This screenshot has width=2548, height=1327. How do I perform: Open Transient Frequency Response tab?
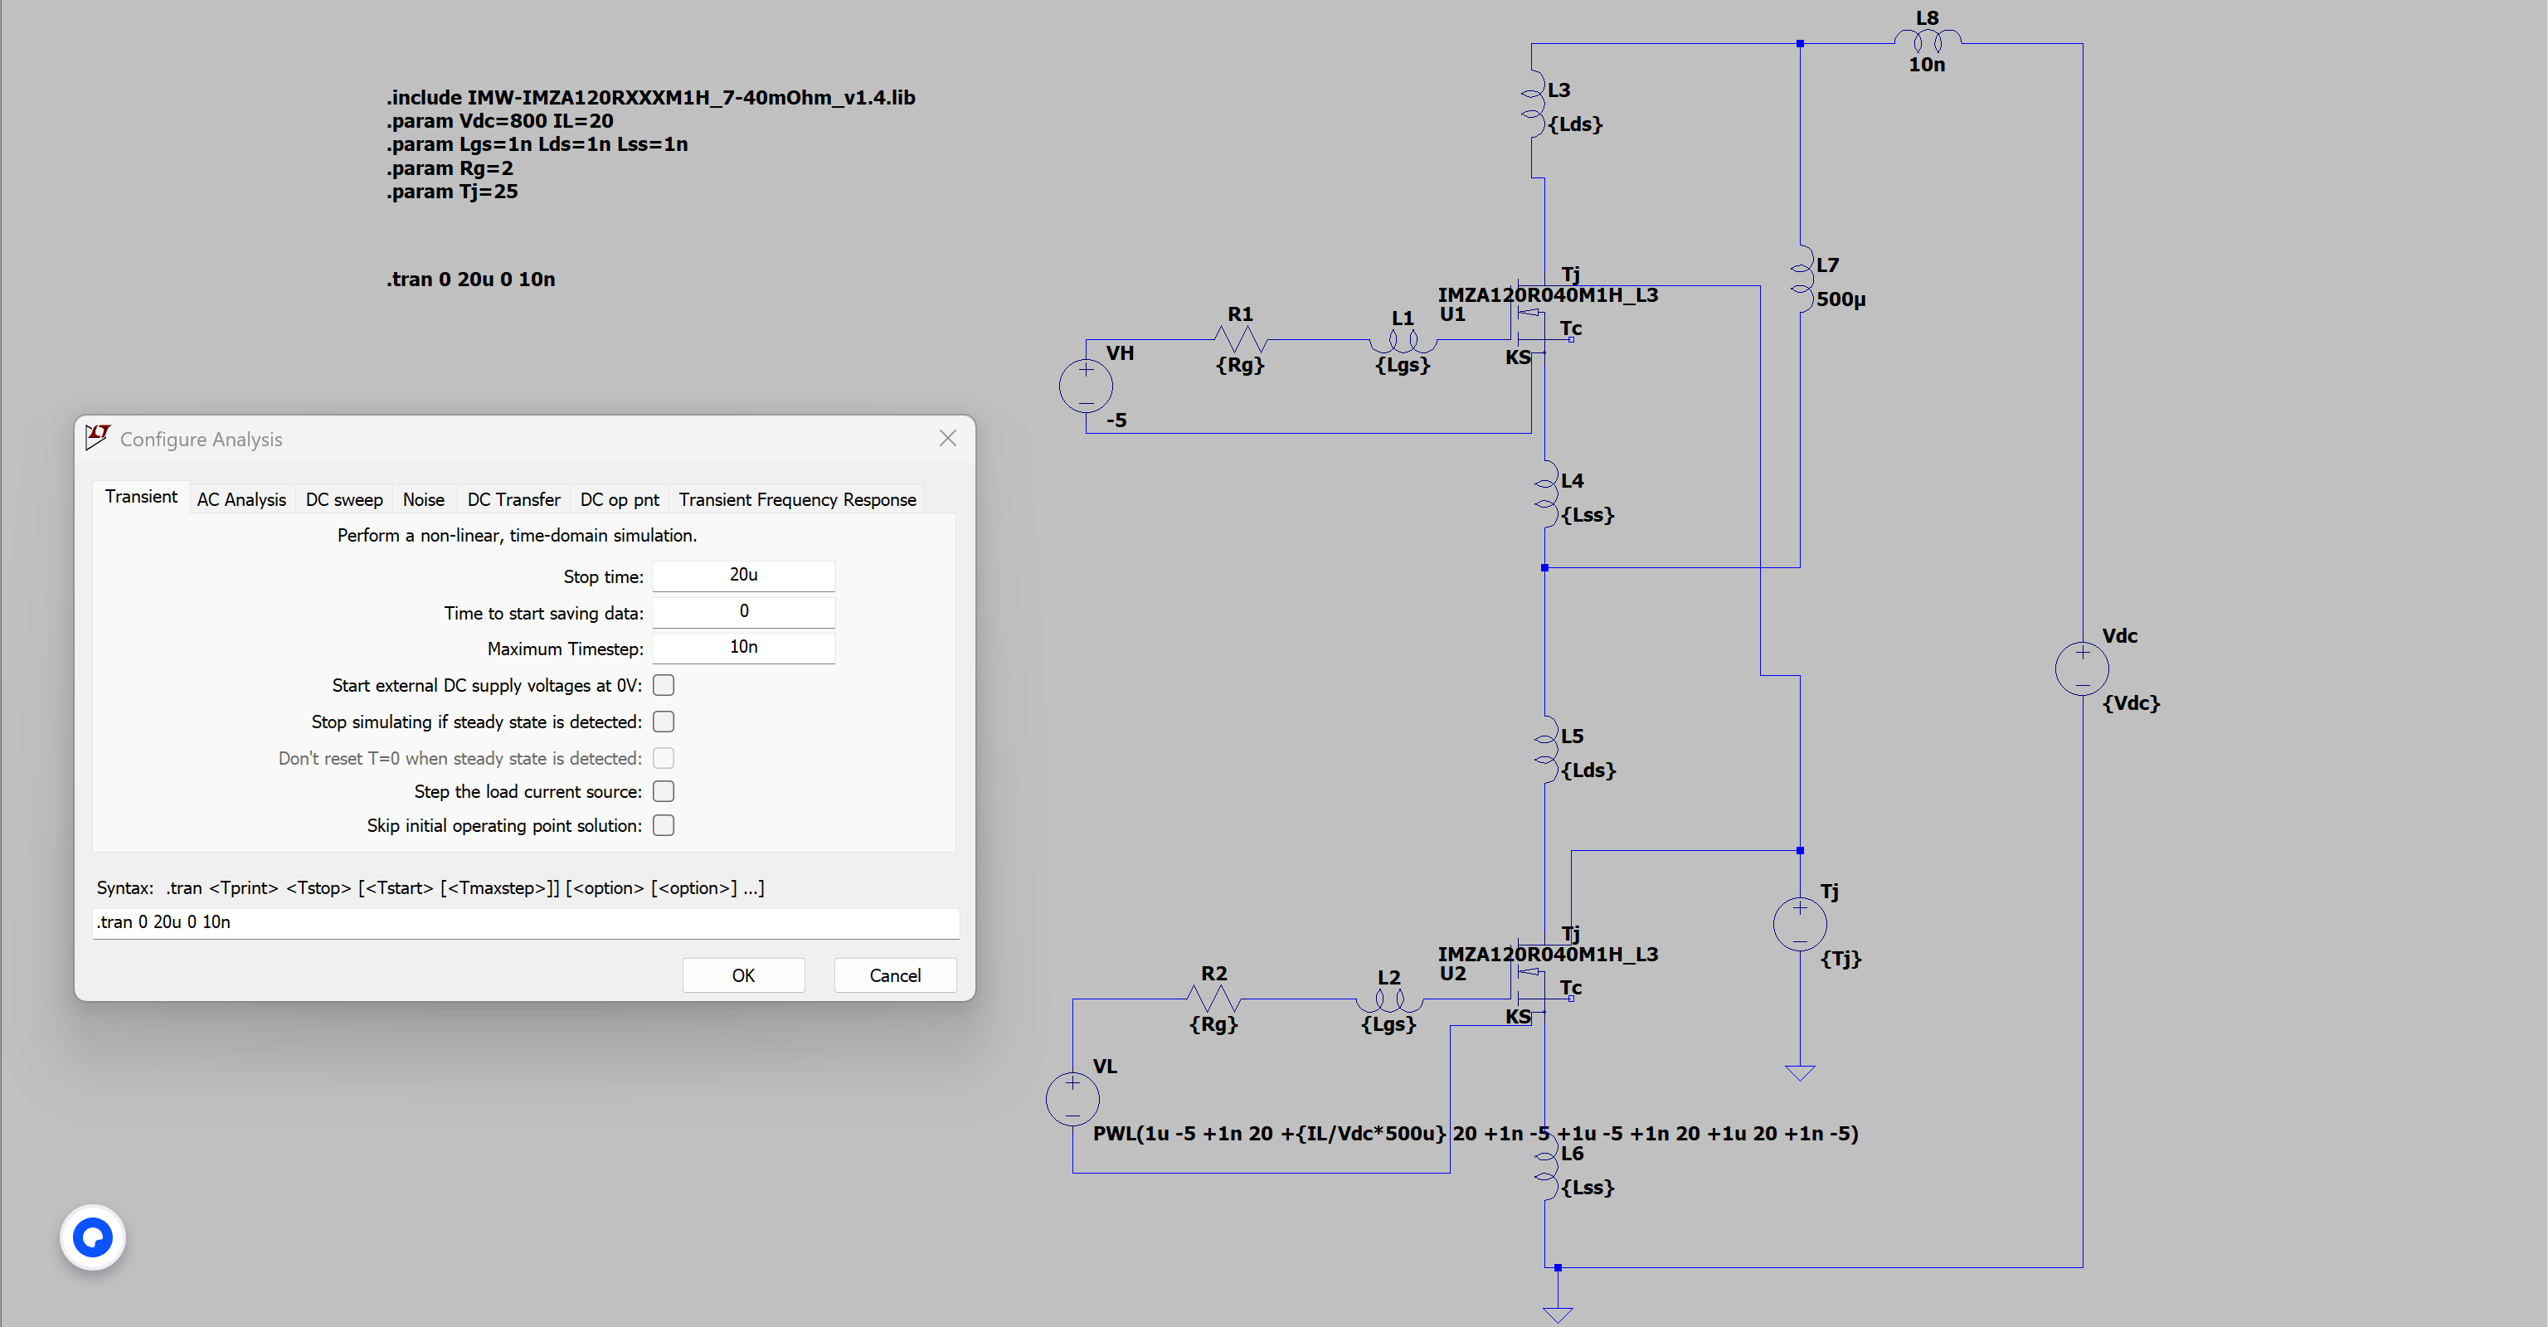pyautogui.click(x=796, y=499)
